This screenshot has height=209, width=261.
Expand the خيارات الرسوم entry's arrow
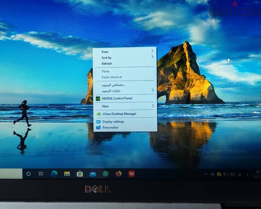tap(153, 90)
